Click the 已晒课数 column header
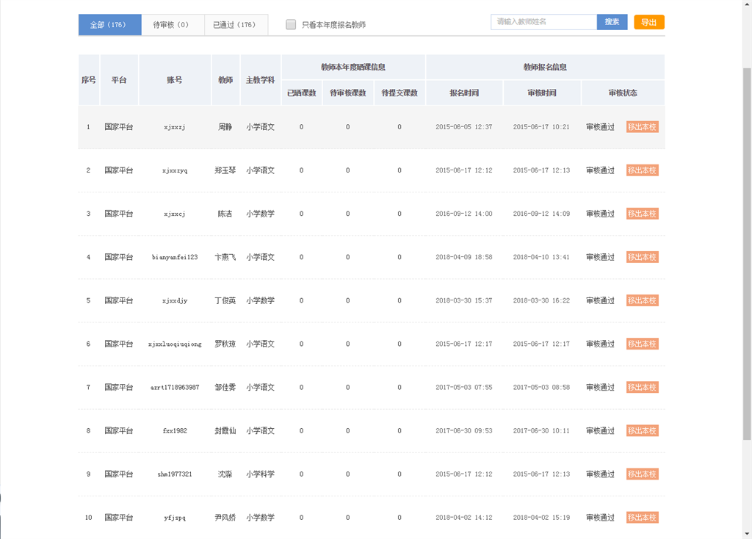Viewport: 752px width, 539px height. (x=301, y=93)
